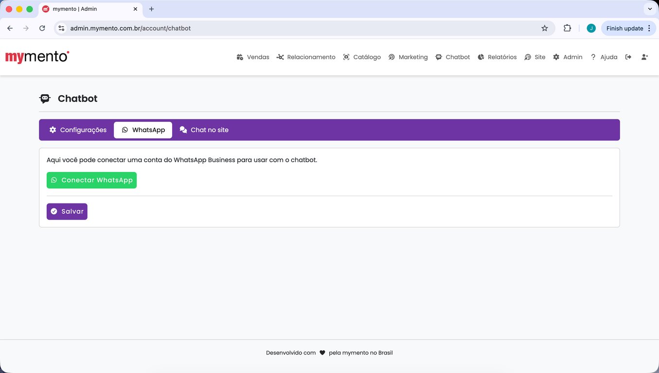The image size is (659, 373).
Task: Select the mymento | Admin browser tab
Action: 90,9
